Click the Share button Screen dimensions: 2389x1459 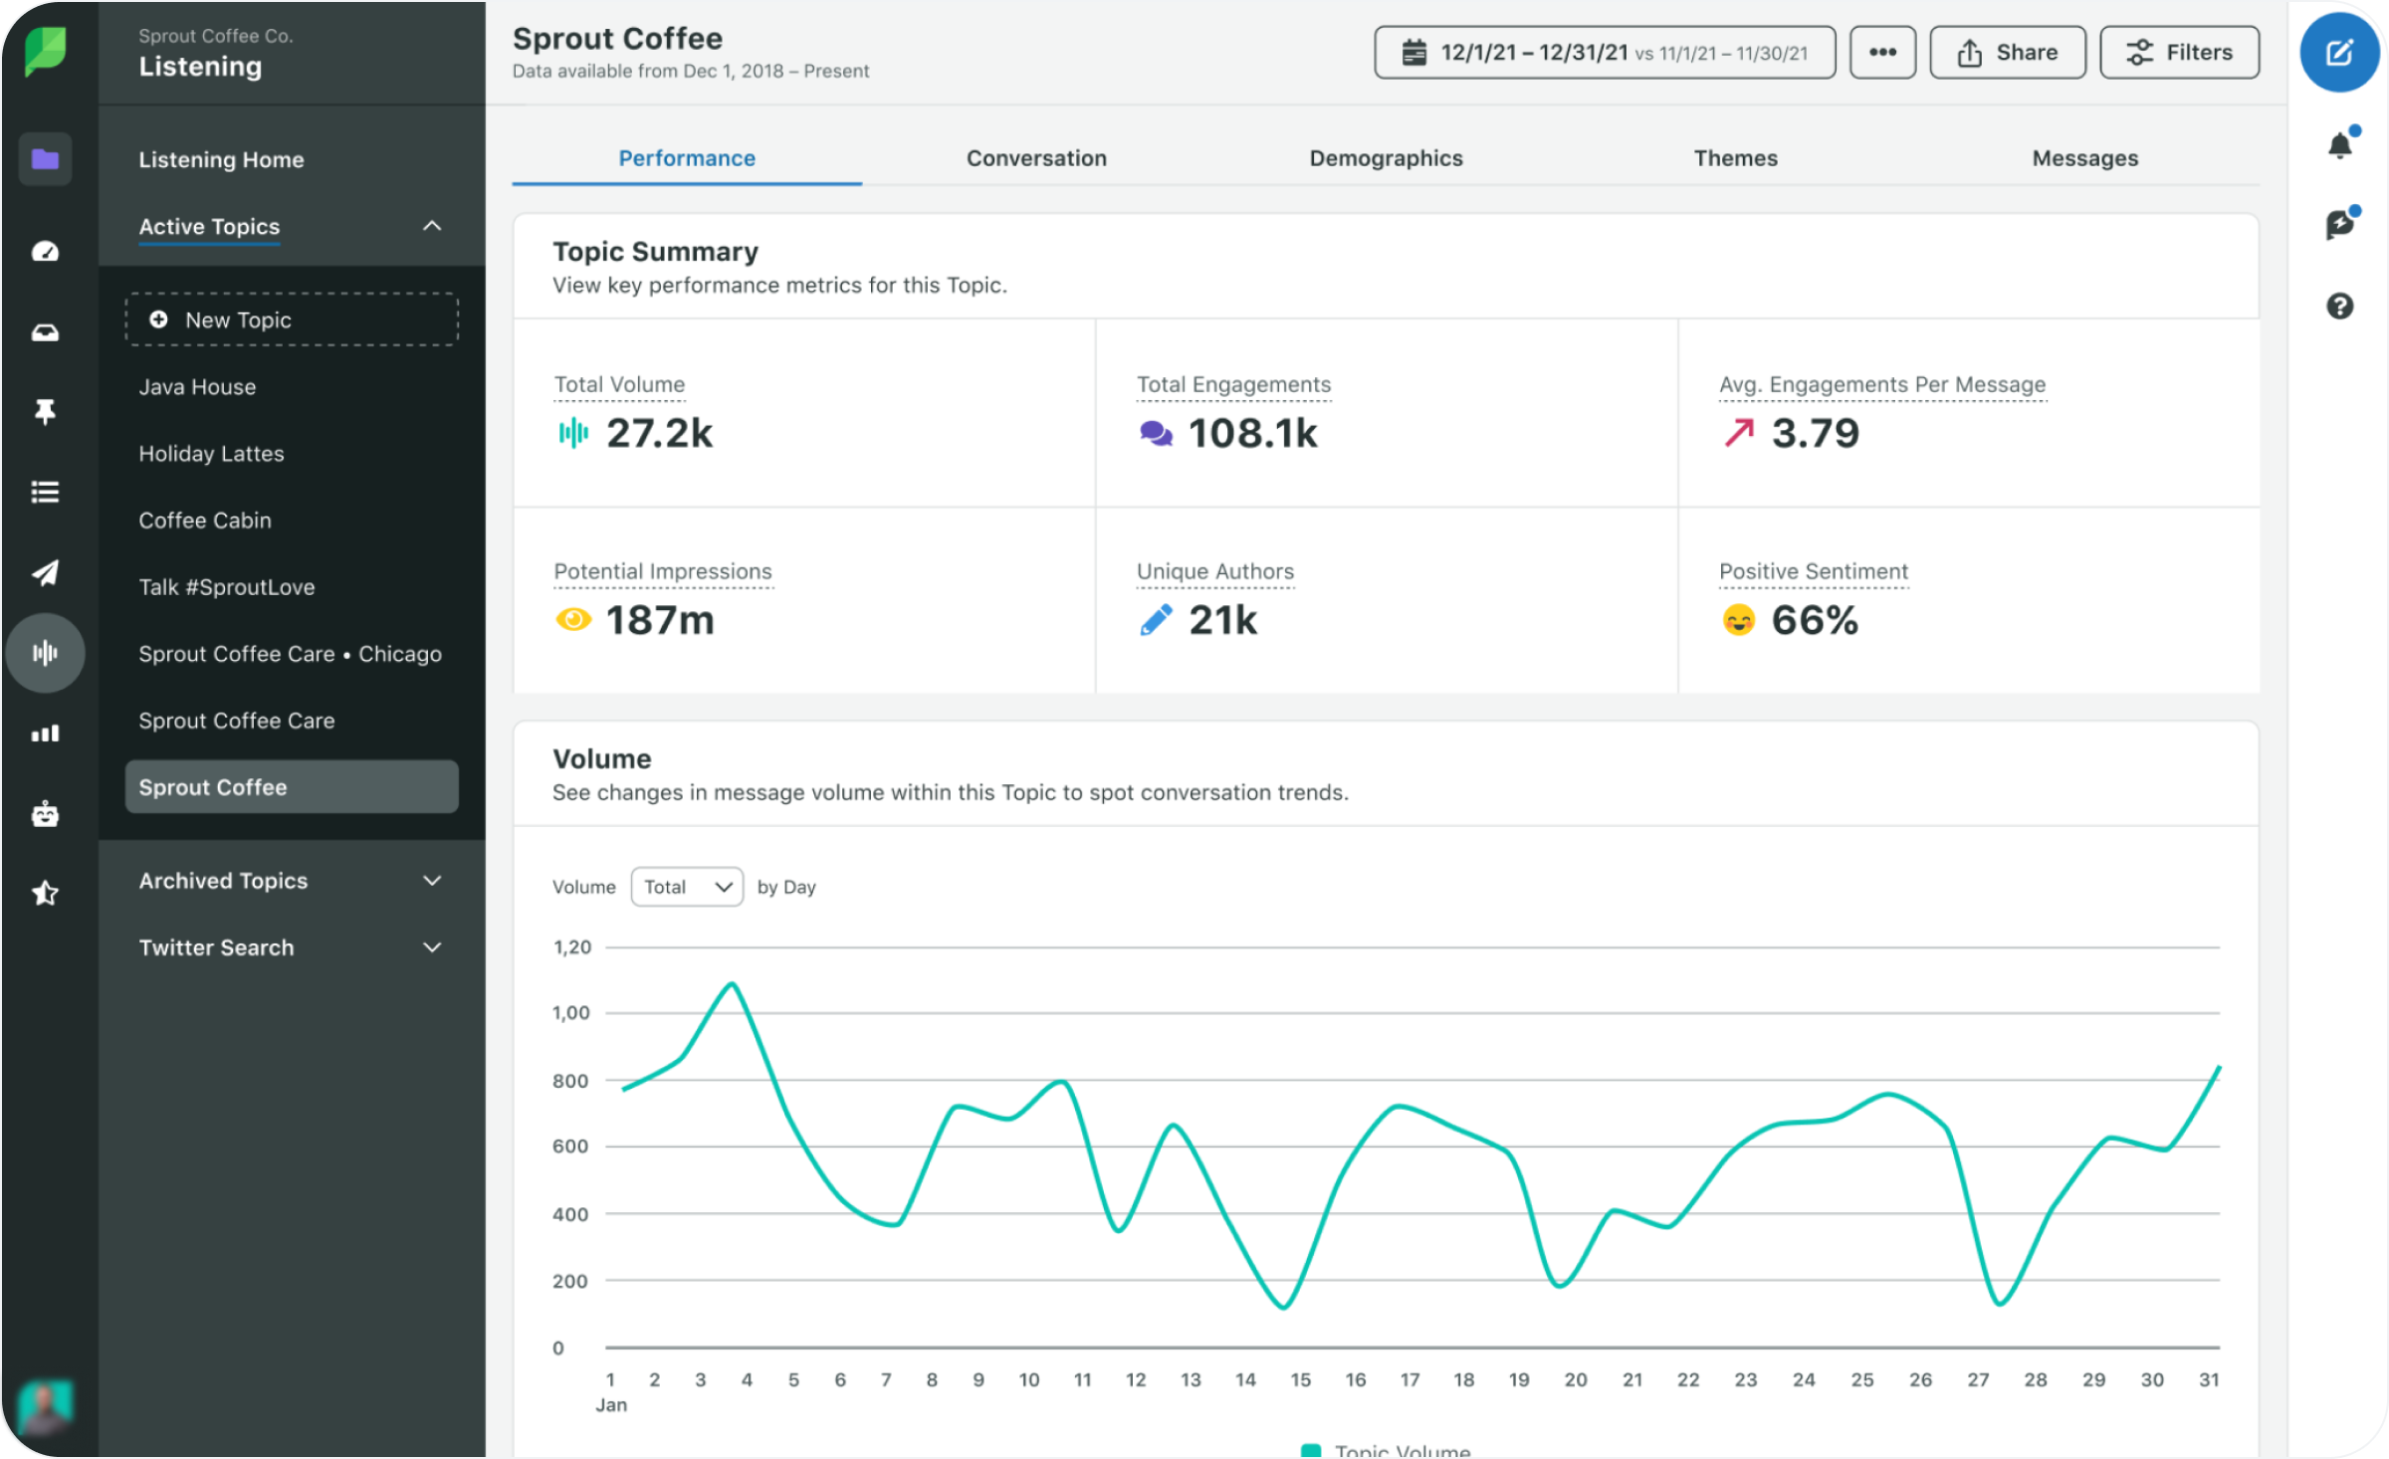pyautogui.click(x=2007, y=52)
